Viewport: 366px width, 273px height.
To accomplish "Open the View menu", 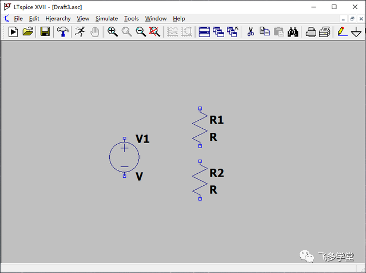I will [x=83, y=19].
